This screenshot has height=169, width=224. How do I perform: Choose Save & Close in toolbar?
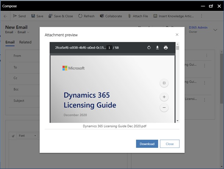click(x=61, y=16)
